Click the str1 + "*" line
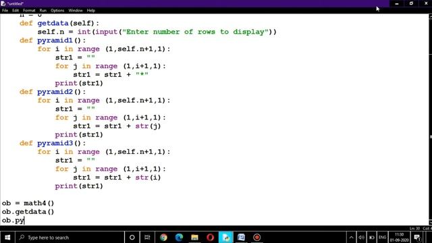 pyautogui.click(x=111, y=75)
